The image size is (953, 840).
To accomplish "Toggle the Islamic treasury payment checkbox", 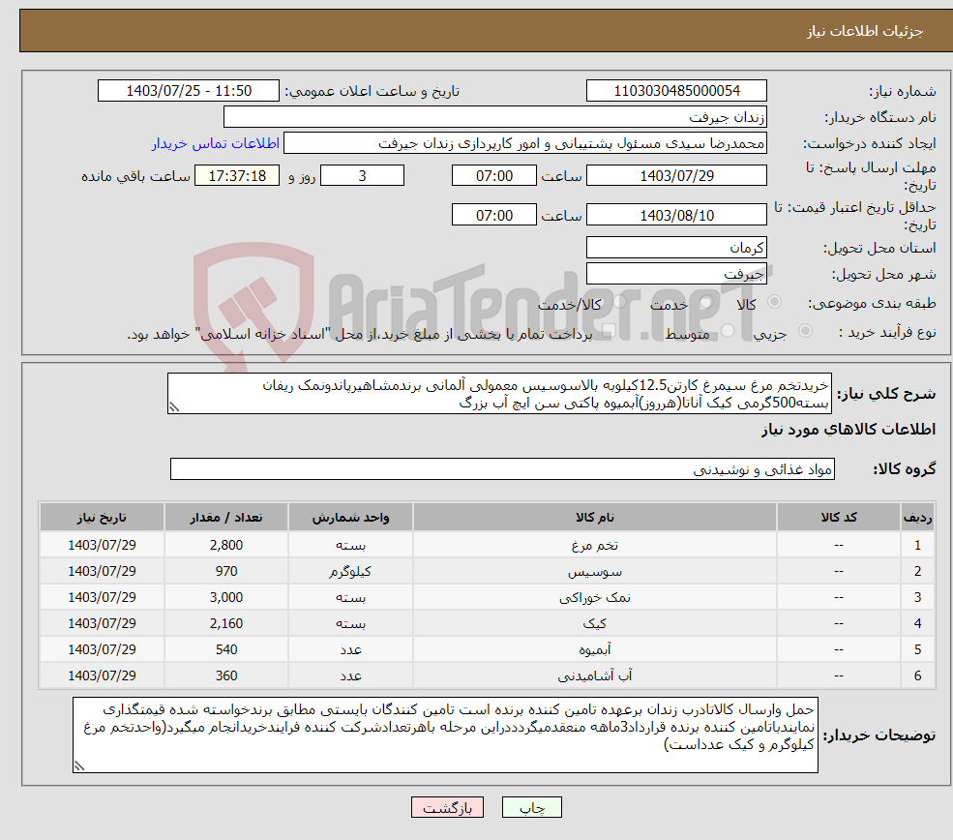I will (x=609, y=331).
